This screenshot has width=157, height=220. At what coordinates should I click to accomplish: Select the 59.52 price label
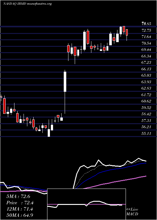(146, 107)
